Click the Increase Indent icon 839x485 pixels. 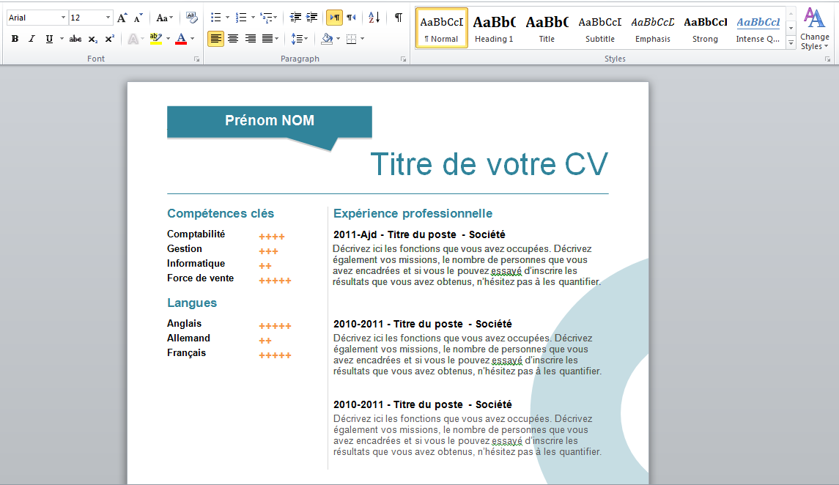312,18
